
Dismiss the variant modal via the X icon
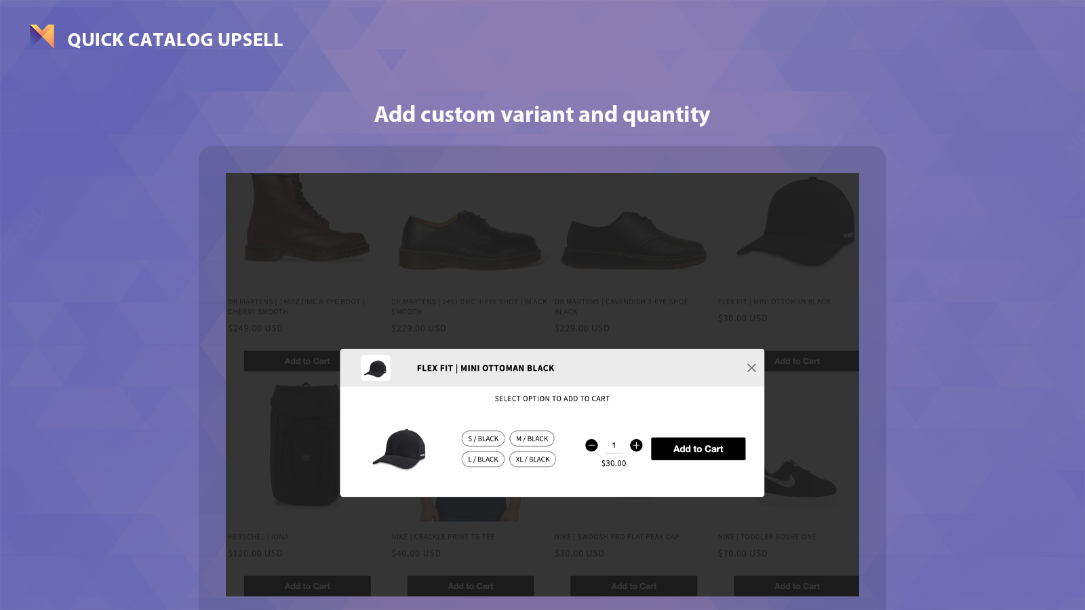(x=751, y=368)
